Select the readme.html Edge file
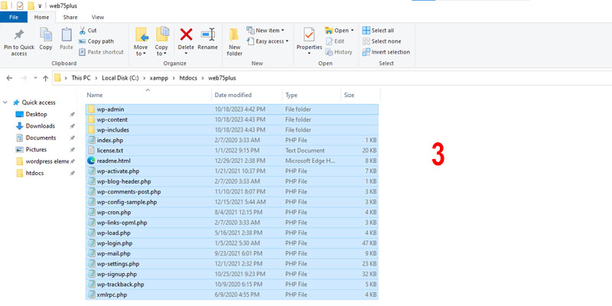Image resolution: width=612 pixels, height=306 pixels. point(233,161)
